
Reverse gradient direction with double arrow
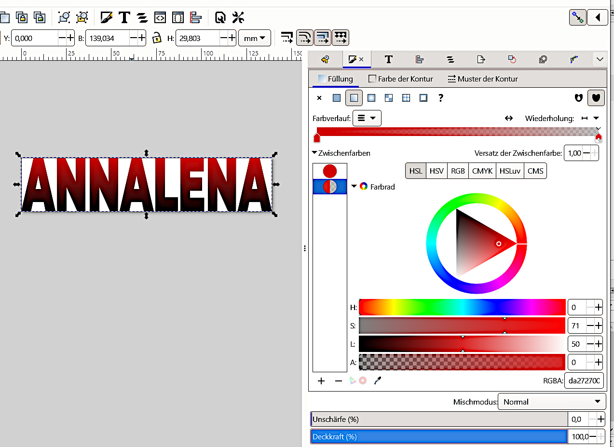[508, 118]
